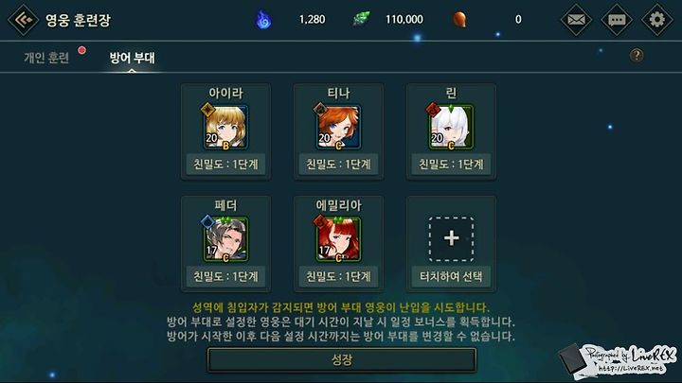
Task: Go back using the arrow diamond icon
Action: [x=23, y=20]
